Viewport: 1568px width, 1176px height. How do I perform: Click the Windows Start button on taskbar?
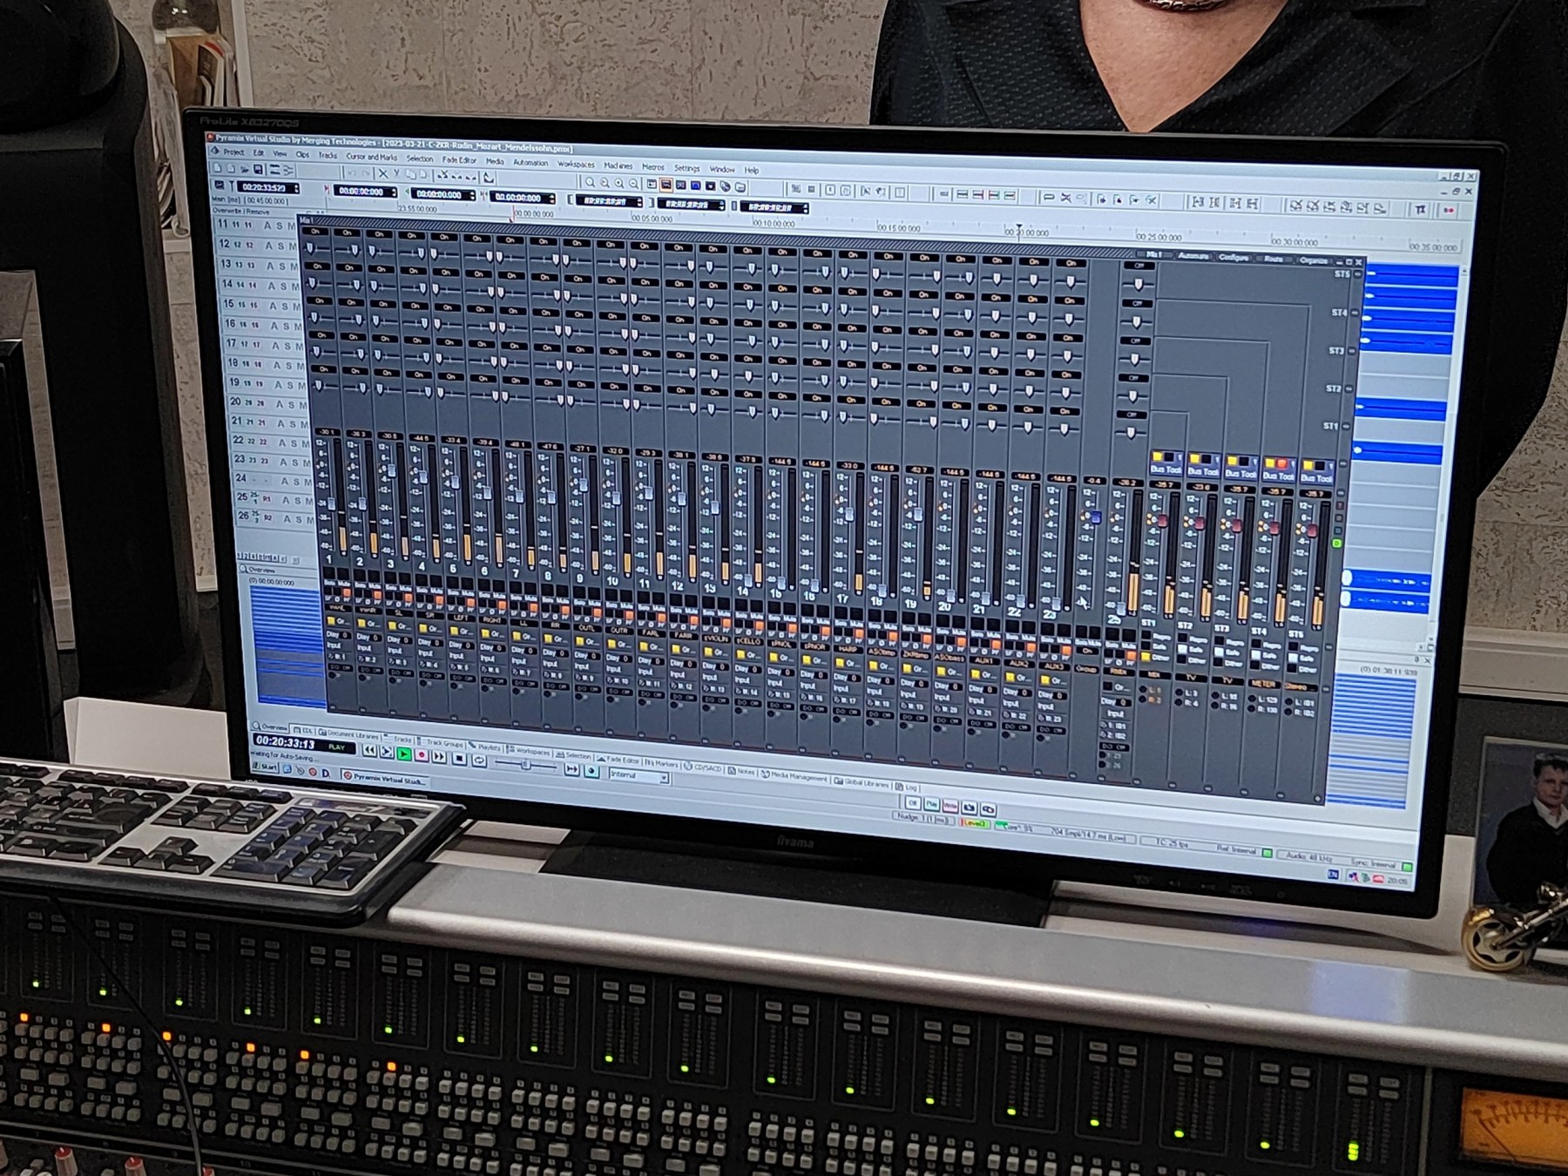coord(264,767)
